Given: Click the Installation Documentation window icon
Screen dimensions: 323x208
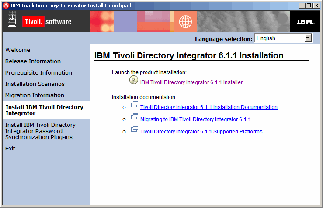Looking at the screenshot, I should 134,105.
